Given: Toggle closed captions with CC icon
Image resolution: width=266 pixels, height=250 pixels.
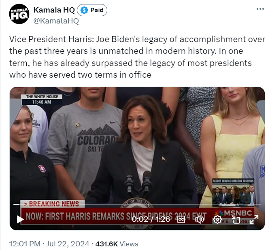Looking at the screenshot, I should point(181,220).
